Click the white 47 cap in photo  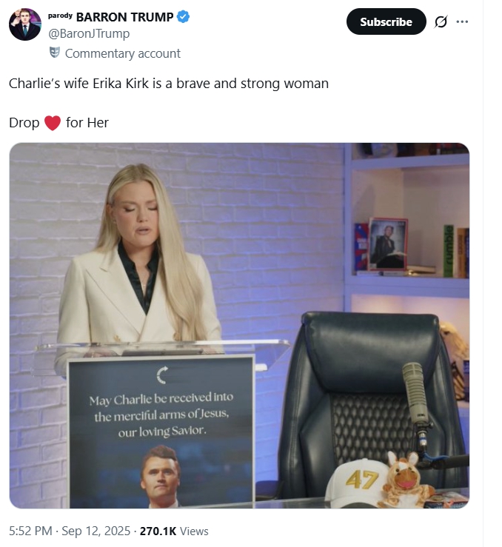(x=356, y=483)
